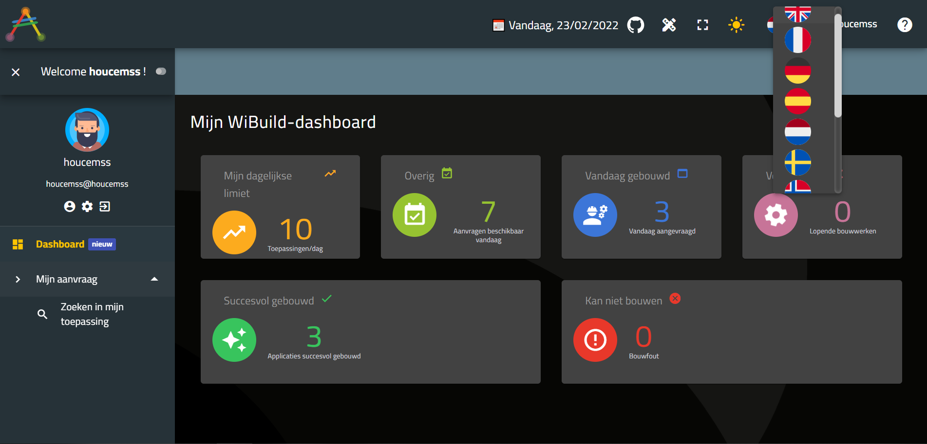This screenshot has width=927, height=444.
Task: Collapse Mijn aanvraag with the up arrow
Action: pos(154,279)
